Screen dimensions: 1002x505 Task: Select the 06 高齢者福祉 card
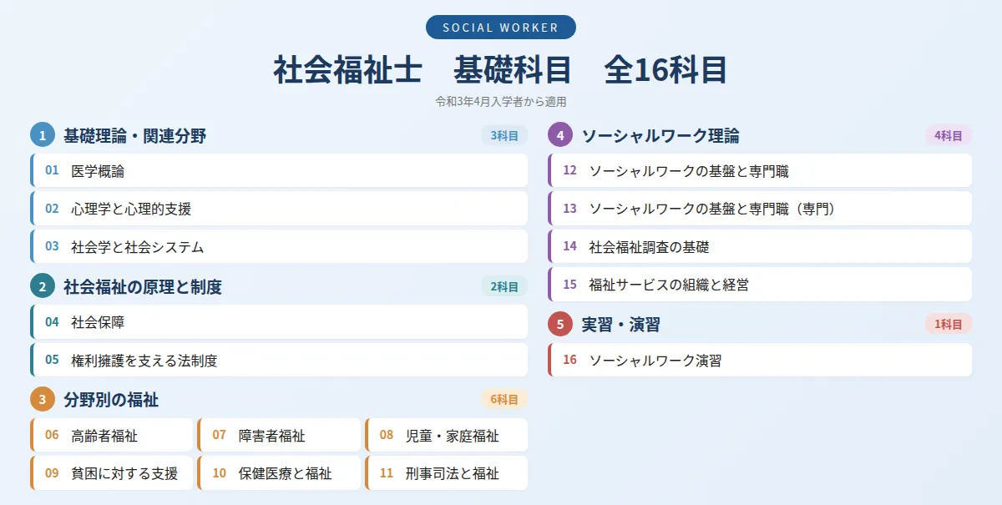pyautogui.click(x=112, y=435)
